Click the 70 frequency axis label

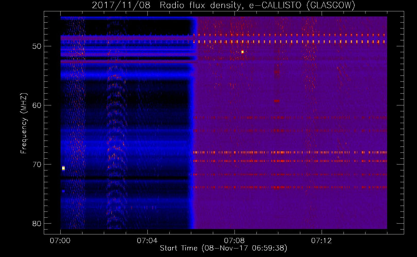coord(37,164)
